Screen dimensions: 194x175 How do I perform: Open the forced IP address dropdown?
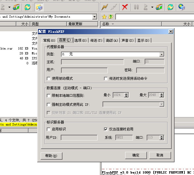161,104
